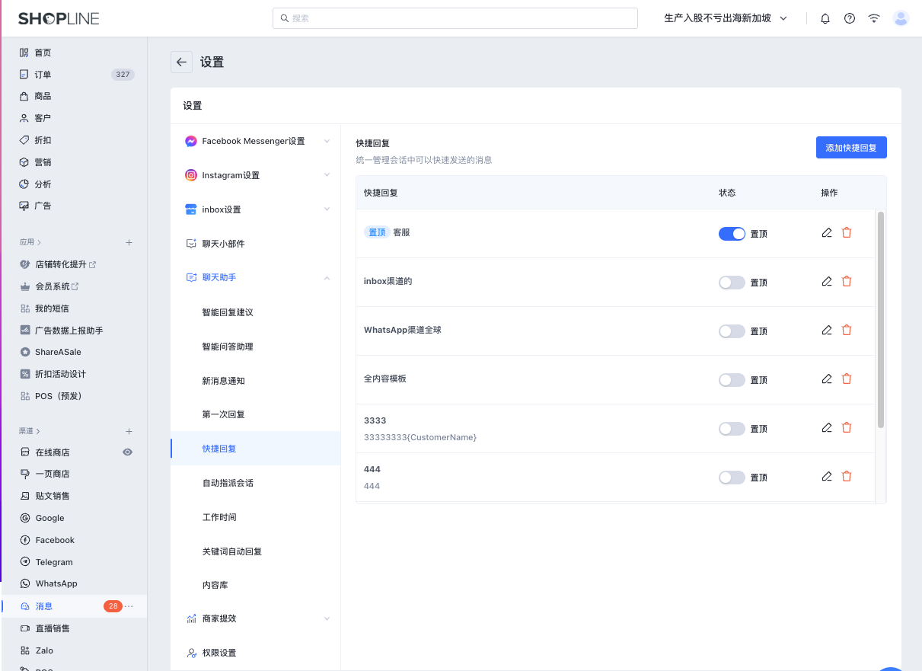Collapse the 聊天助手 section chevron

tap(327, 278)
